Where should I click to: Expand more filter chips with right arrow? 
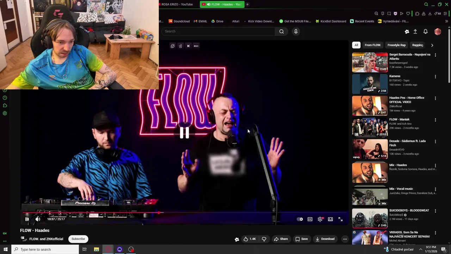click(x=432, y=45)
